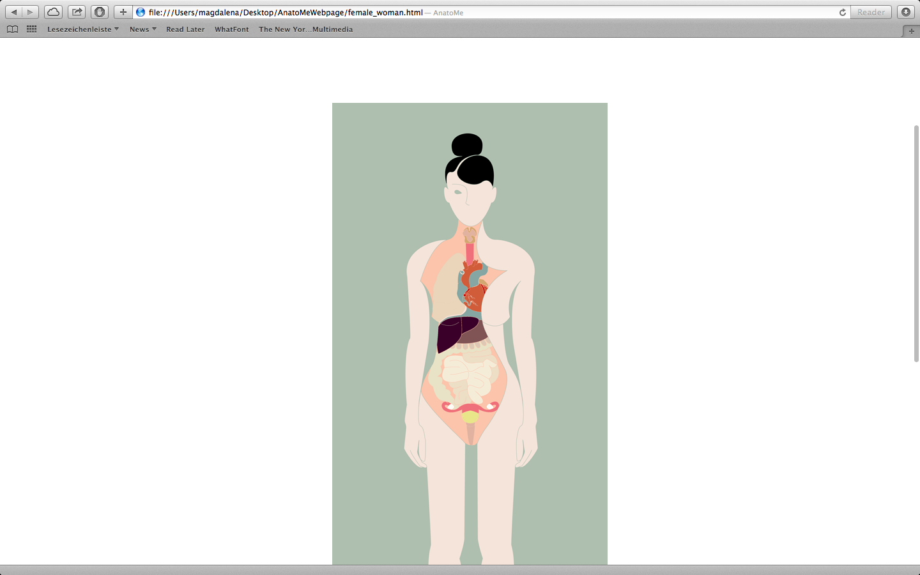Open Top Sites grid icon
This screenshot has width=920, height=575.
pos(31,29)
